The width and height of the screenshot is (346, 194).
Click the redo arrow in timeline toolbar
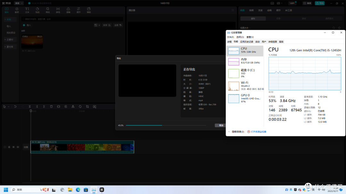[x=22, y=107]
